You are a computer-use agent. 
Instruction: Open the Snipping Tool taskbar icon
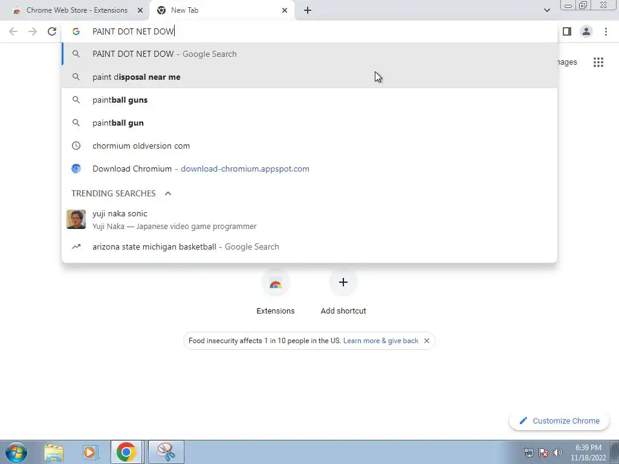click(167, 452)
